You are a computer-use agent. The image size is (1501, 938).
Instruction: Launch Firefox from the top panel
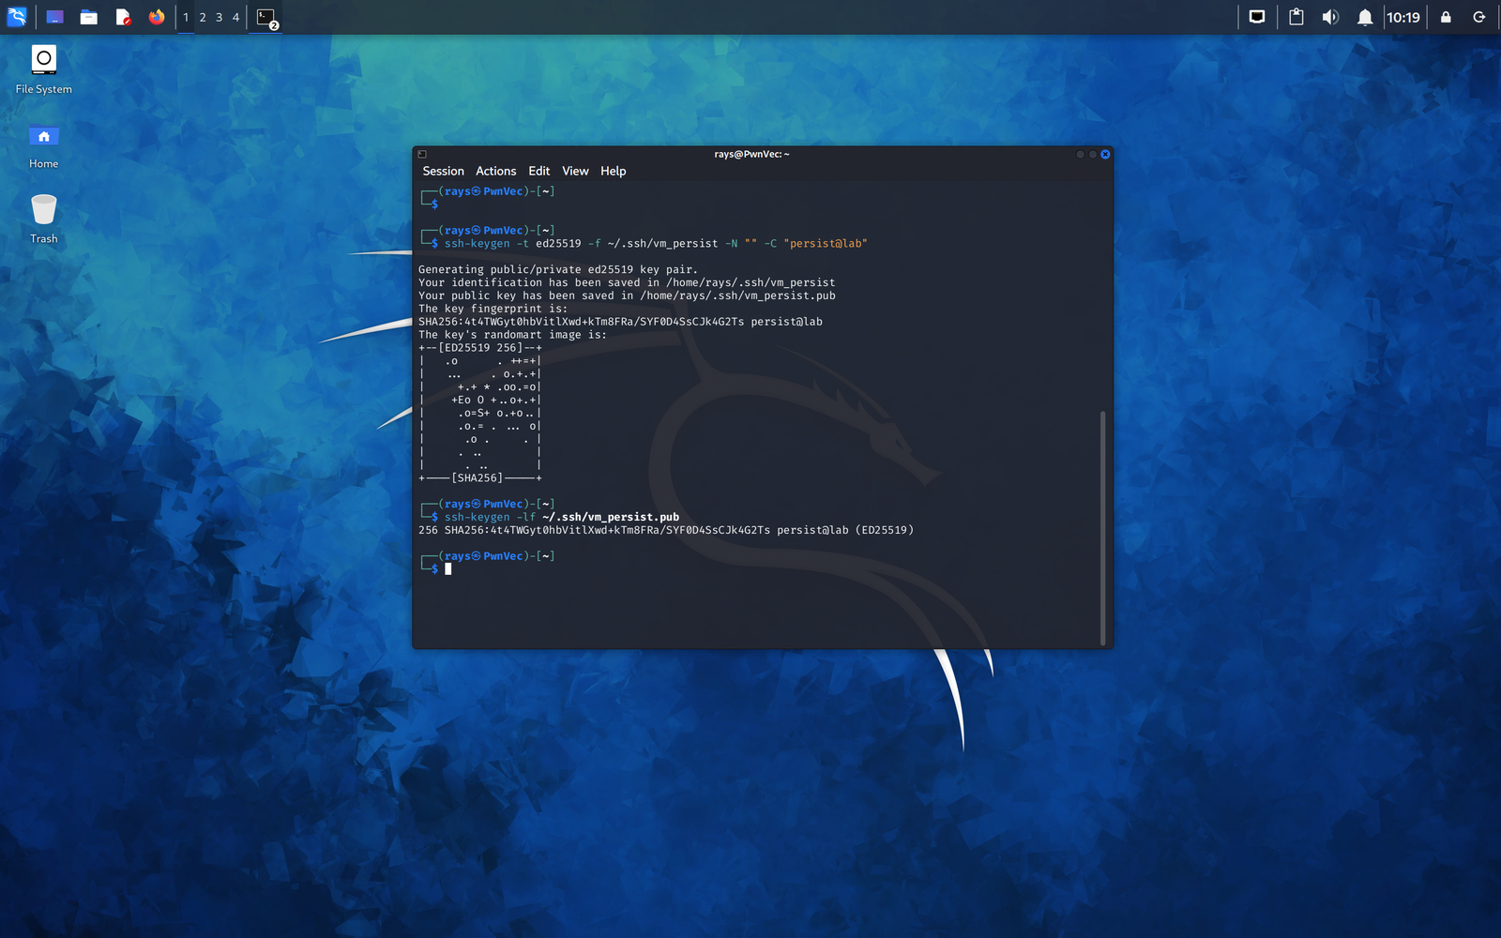point(157,17)
